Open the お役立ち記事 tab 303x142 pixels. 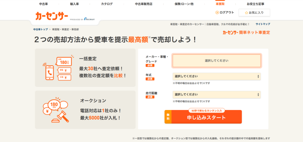pos(255,4)
